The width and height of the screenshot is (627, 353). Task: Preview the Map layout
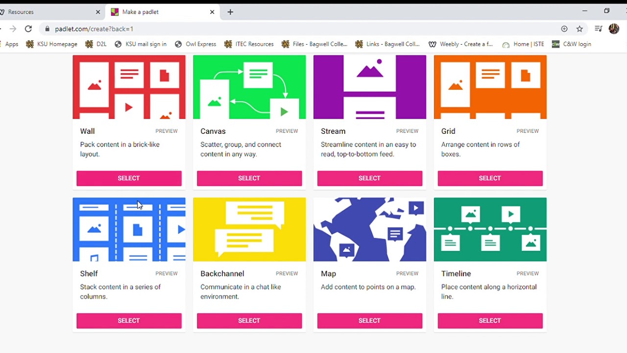408,274
